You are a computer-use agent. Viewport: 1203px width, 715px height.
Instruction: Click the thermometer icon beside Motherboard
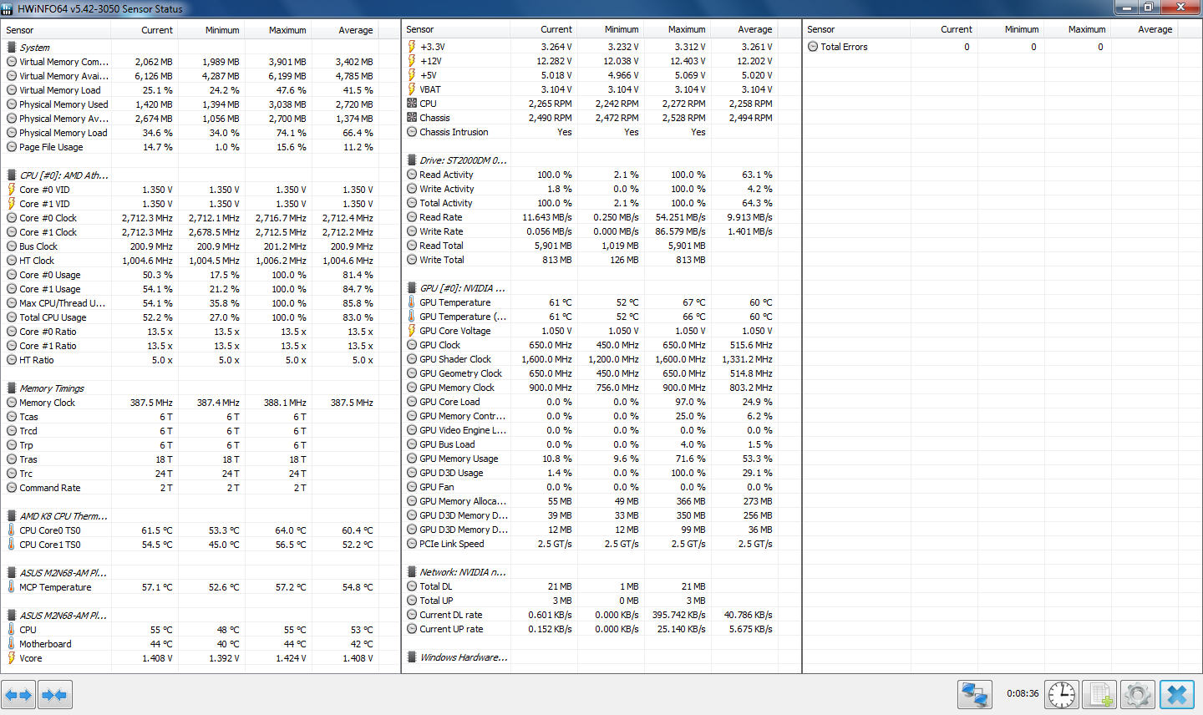12,644
